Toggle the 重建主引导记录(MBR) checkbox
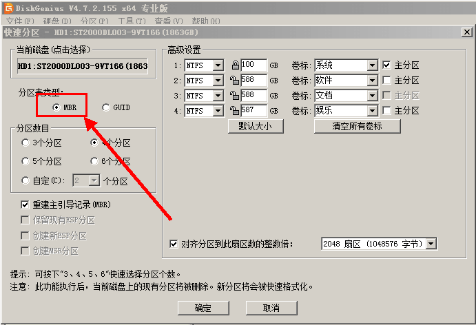This screenshot has width=476, height=325. 25,205
